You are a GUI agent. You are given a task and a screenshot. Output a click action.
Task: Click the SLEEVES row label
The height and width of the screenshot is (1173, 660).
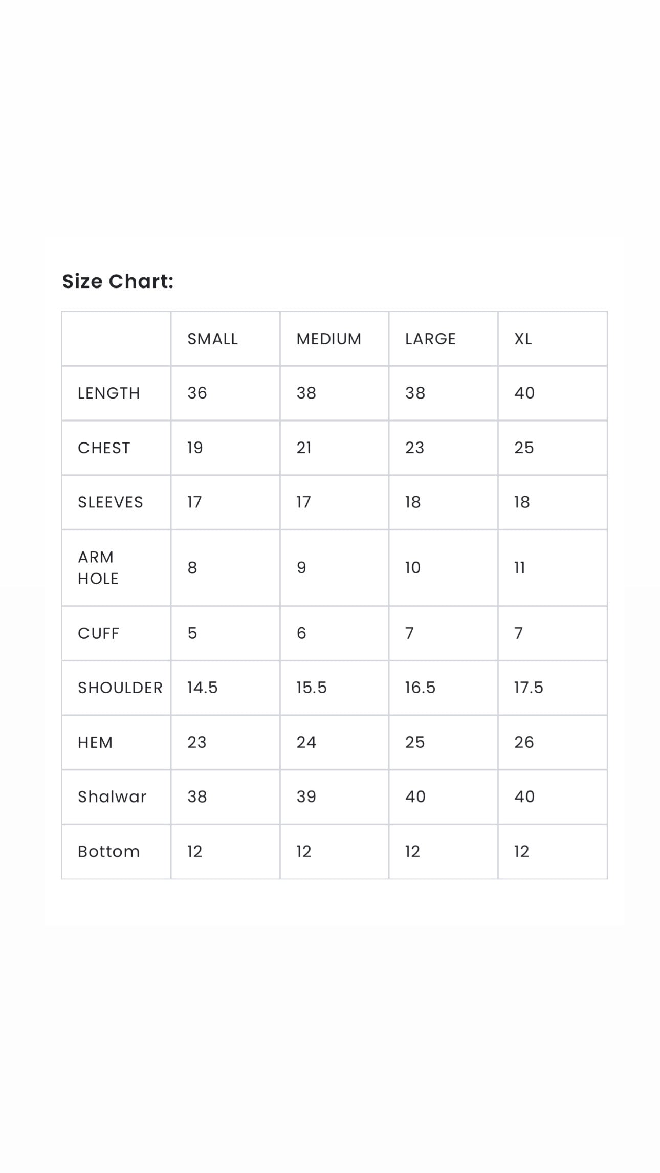click(111, 502)
